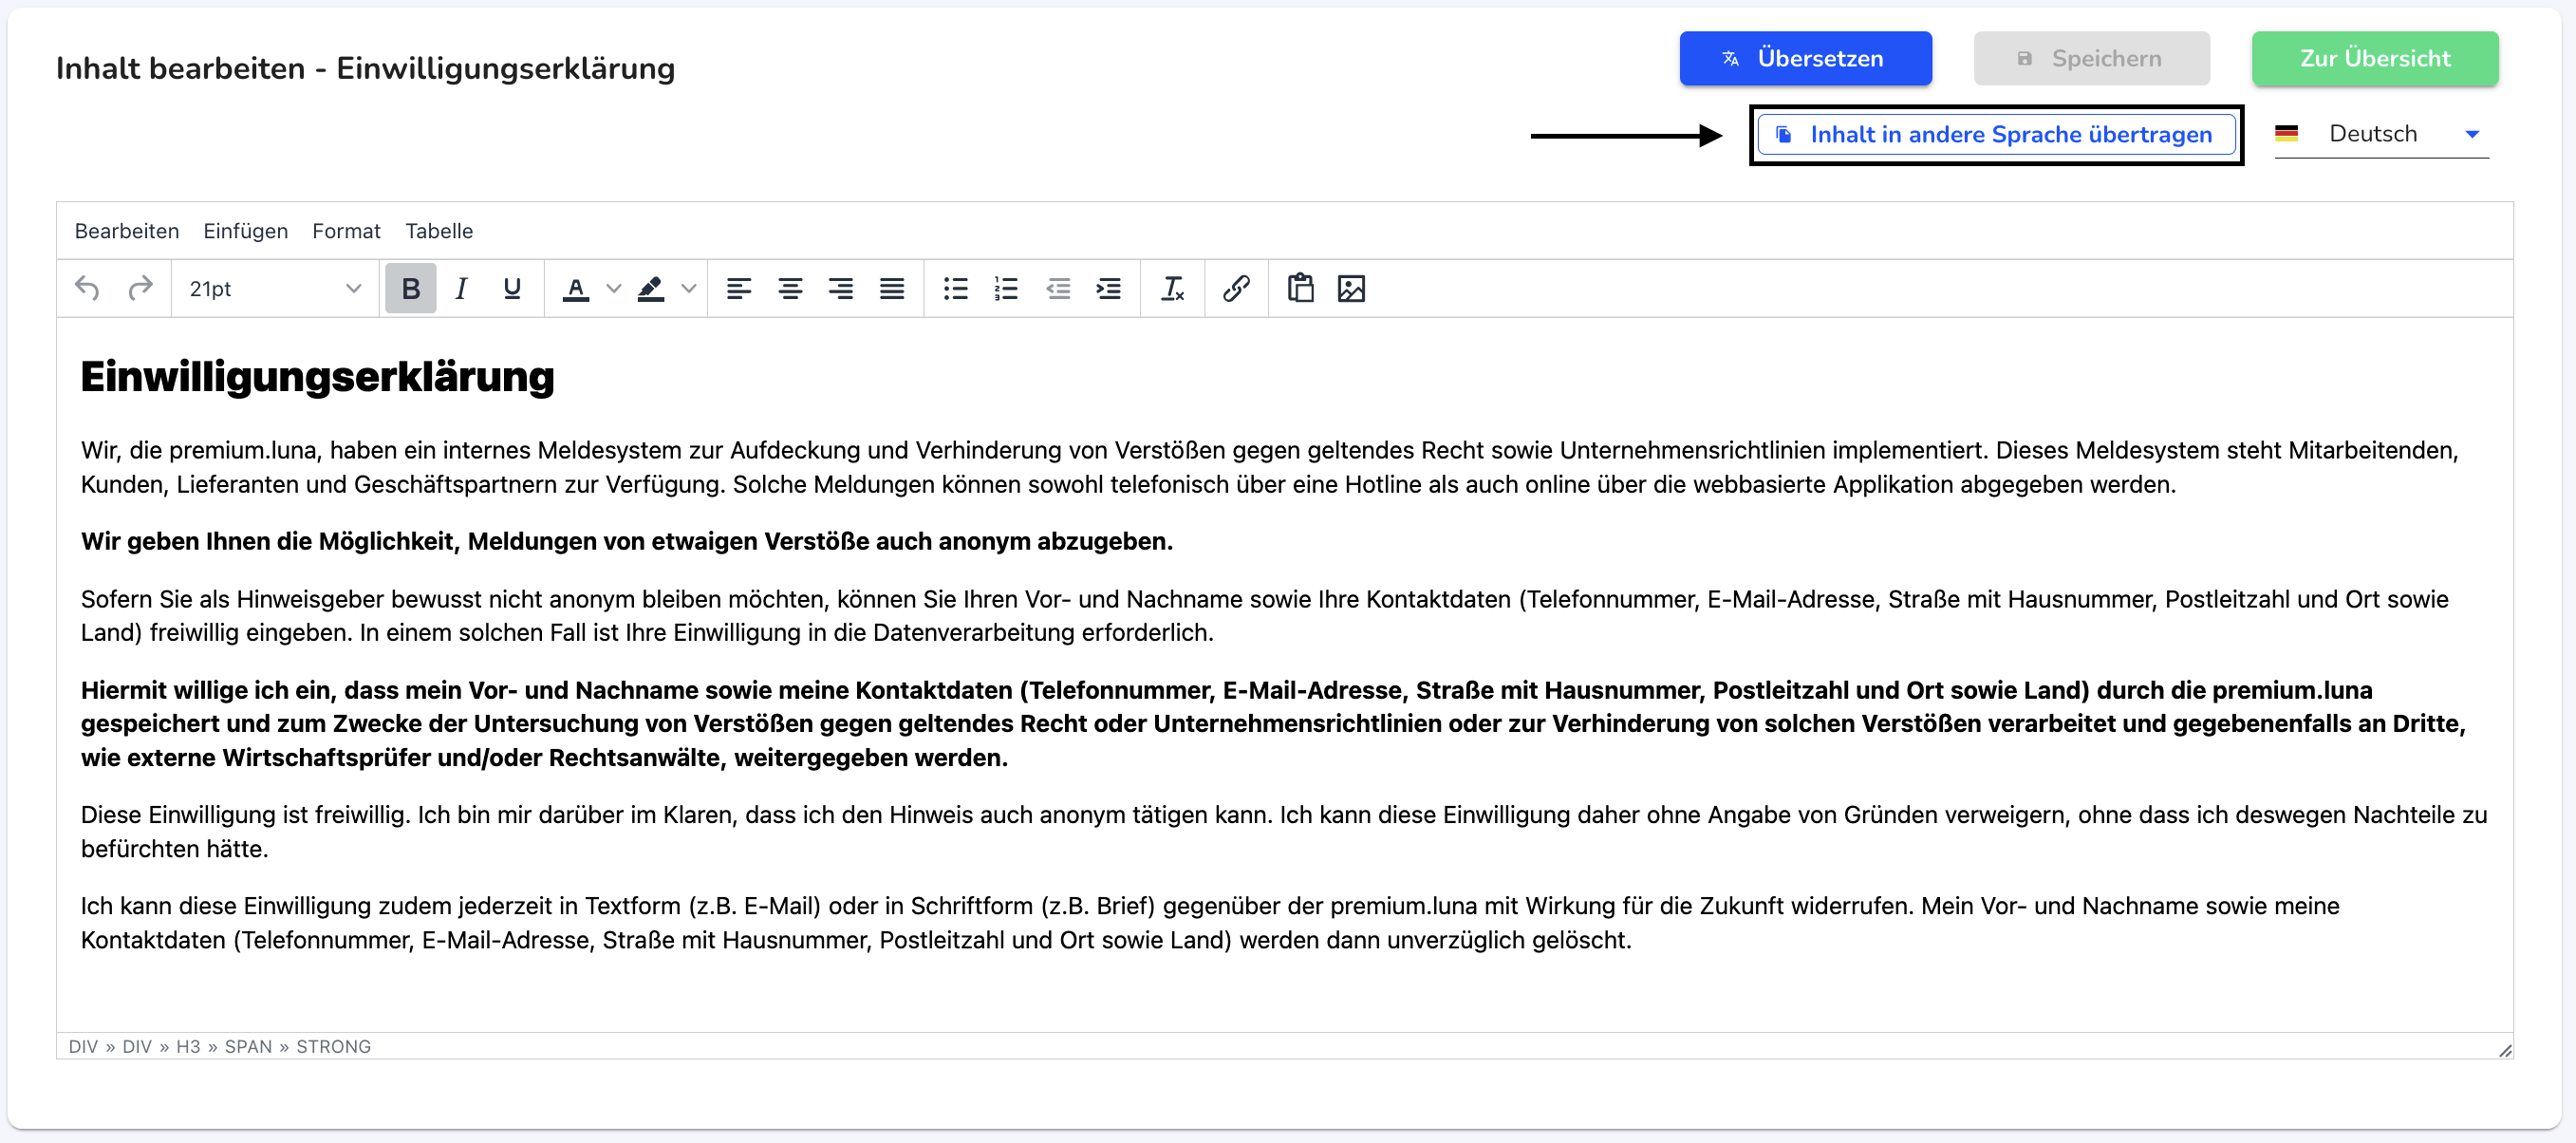Viewport: 2576px width, 1143px height.
Task: Justify the text
Action: pos(892,288)
